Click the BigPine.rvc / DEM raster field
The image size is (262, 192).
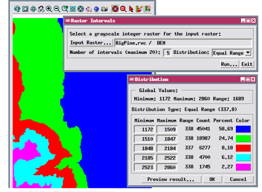coord(183,43)
